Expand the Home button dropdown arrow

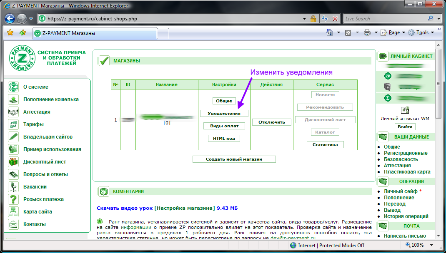point(338,32)
